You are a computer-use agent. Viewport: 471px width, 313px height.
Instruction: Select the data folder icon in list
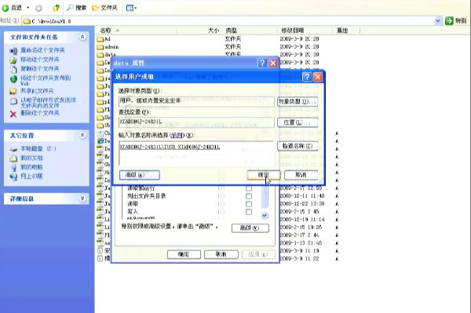click(x=100, y=55)
